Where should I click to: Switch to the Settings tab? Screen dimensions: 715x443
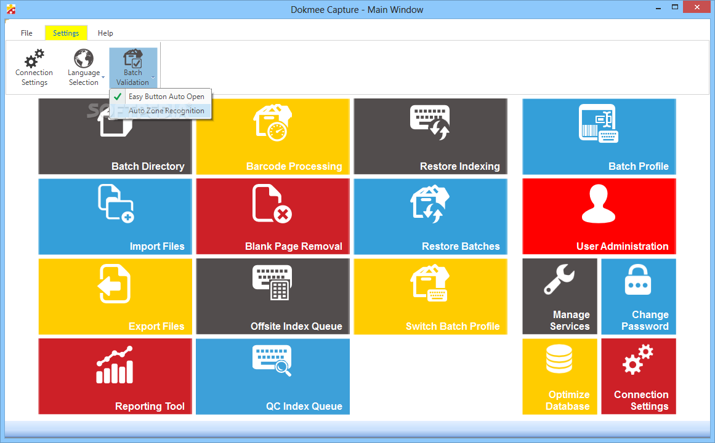[x=66, y=33]
